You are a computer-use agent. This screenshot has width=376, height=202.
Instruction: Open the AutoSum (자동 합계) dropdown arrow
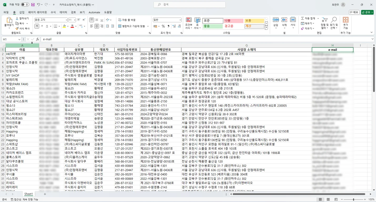(318, 19)
